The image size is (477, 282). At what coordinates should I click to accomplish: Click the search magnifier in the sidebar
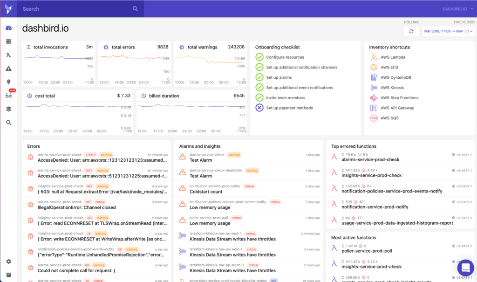pyautogui.click(x=8, y=122)
